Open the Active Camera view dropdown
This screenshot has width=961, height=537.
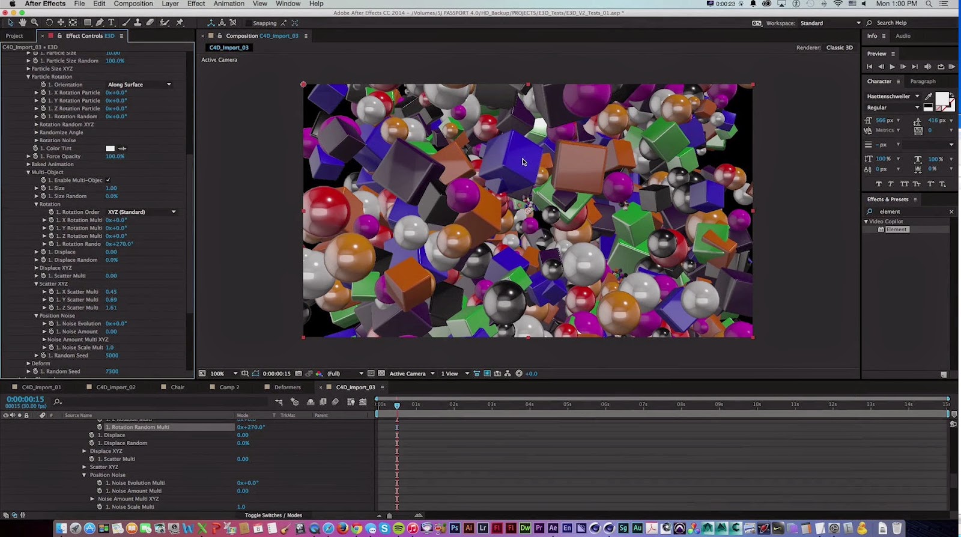412,374
